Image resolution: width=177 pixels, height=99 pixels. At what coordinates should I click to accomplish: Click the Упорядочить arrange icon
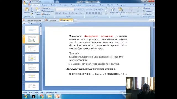(121, 9)
